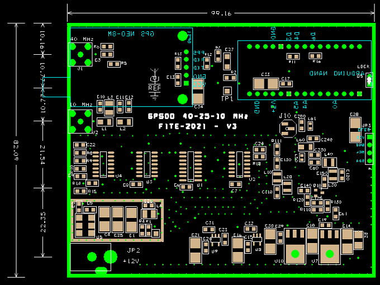Click the ARDUINO NANO silkscreen text
Image resolution: width=380 pixels, height=285 pixels.
336,73
